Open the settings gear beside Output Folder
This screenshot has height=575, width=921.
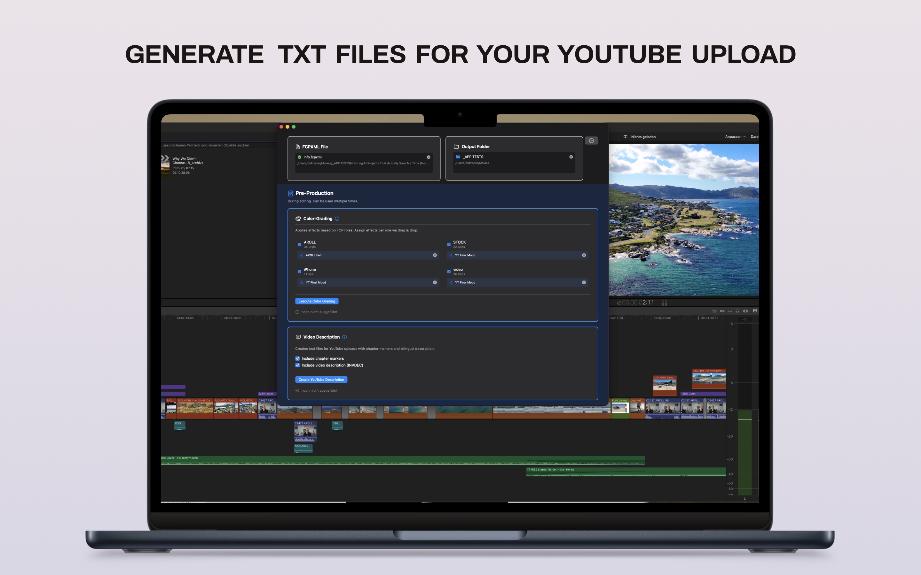pos(591,141)
